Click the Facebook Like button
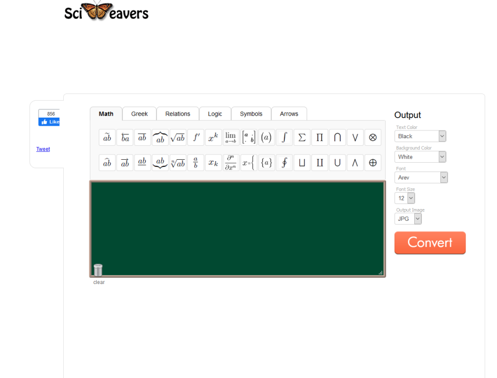 click(x=49, y=122)
